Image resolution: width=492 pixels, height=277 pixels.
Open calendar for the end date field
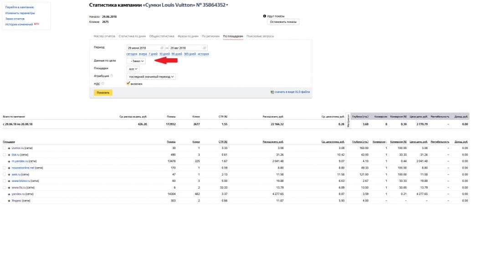tap(204, 48)
